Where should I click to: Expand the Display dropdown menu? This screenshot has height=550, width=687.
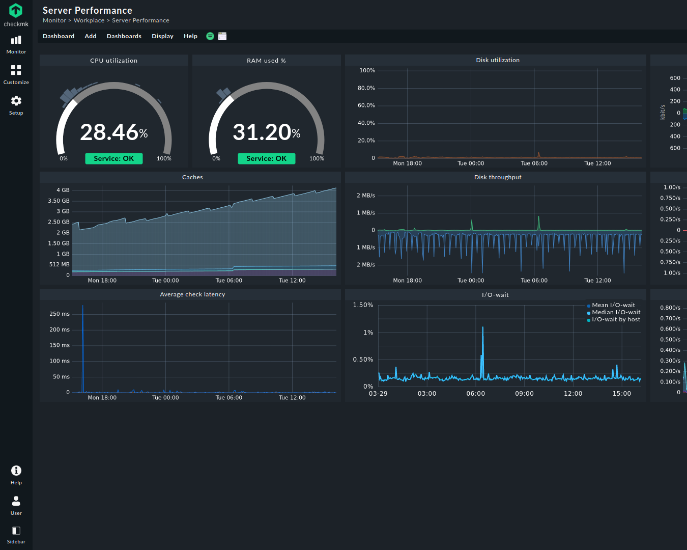(162, 36)
